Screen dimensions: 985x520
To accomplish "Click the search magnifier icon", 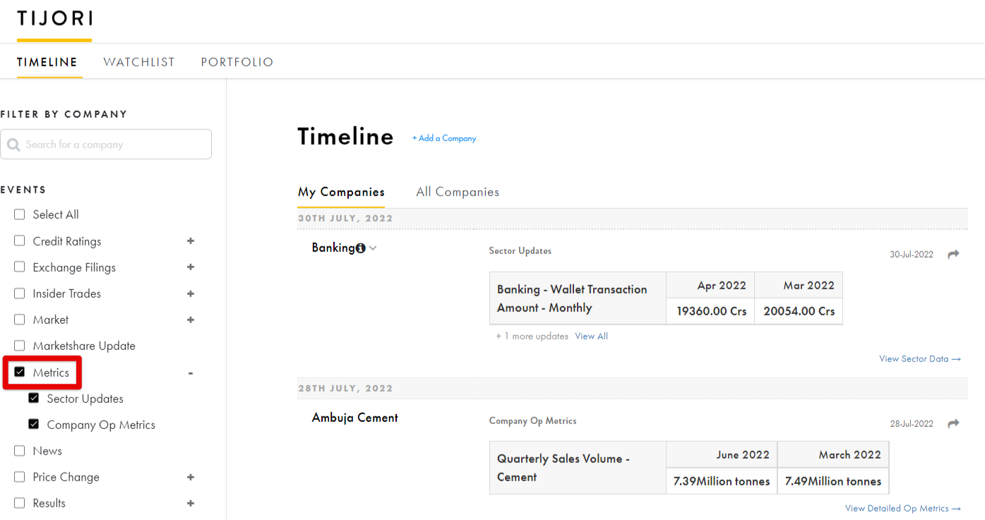I will 13,145.
